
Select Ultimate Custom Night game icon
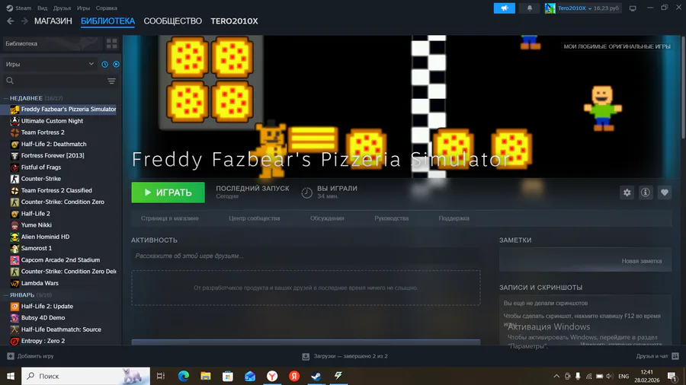pos(15,121)
